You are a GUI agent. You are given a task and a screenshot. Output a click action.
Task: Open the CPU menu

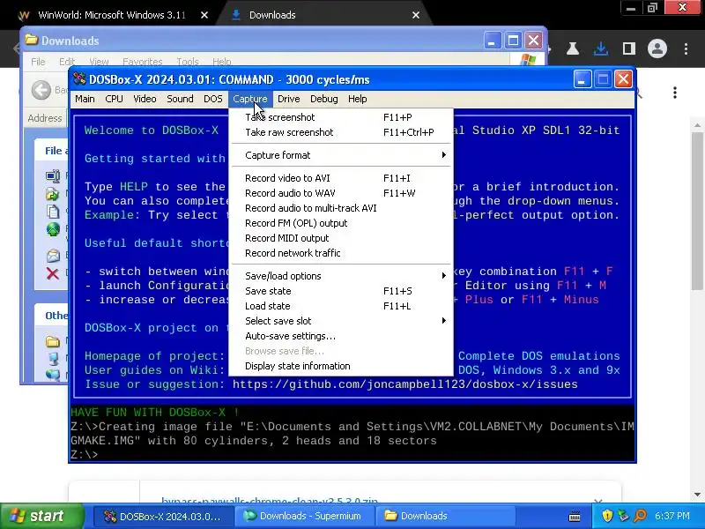pyautogui.click(x=114, y=99)
